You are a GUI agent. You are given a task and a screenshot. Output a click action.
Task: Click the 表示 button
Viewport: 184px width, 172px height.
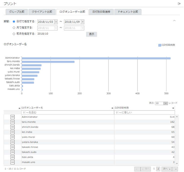click(x=91, y=34)
